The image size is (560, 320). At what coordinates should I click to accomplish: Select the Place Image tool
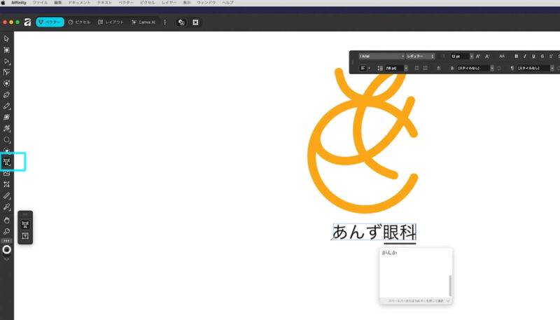(6, 174)
